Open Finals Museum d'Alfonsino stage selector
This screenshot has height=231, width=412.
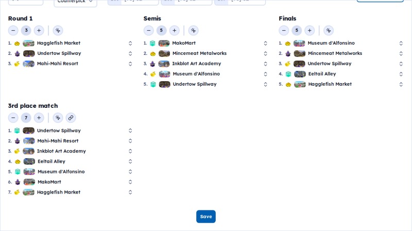401,43
